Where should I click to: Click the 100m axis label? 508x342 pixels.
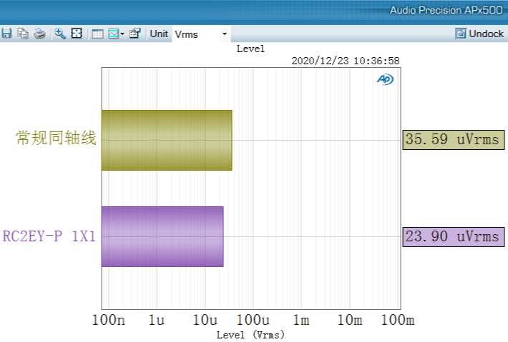(x=398, y=320)
